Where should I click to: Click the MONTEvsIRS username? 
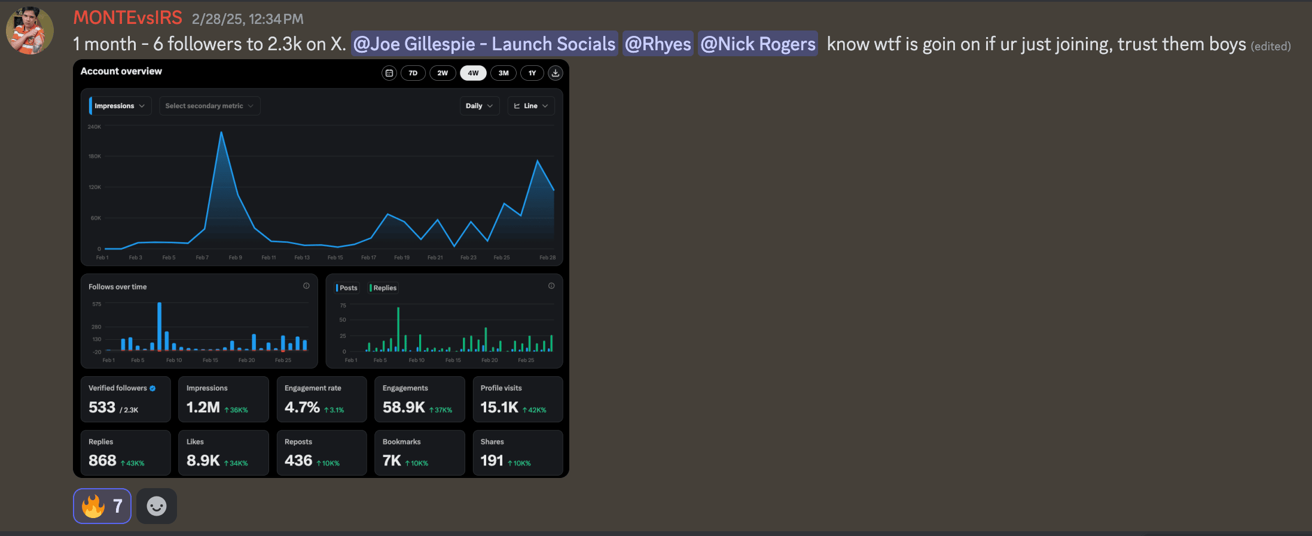point(127,18)
